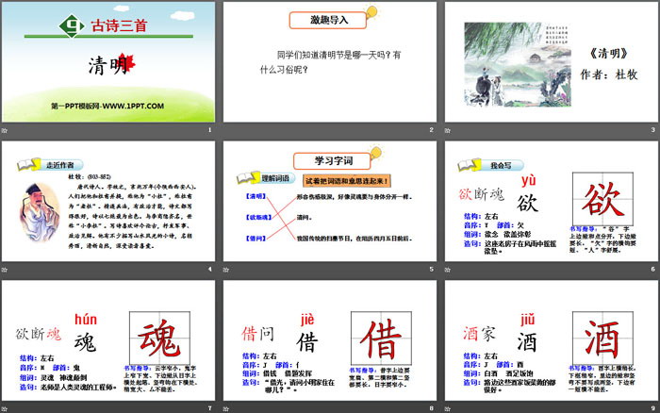The height and width of the screenshot is (413, 660).
Task: Select slide 1 titled 古诗三首 清明
Action: pyautogui.click(x=108, y=62)
